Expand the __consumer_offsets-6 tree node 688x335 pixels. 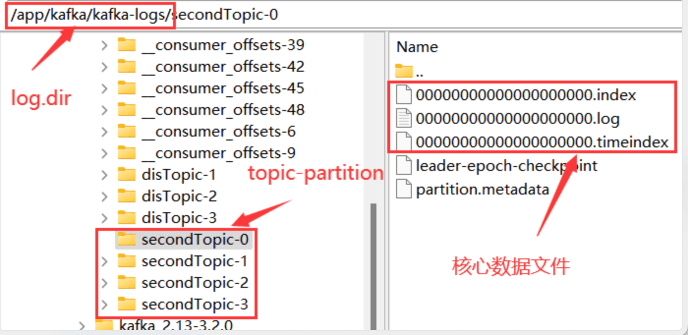(104, 132)
